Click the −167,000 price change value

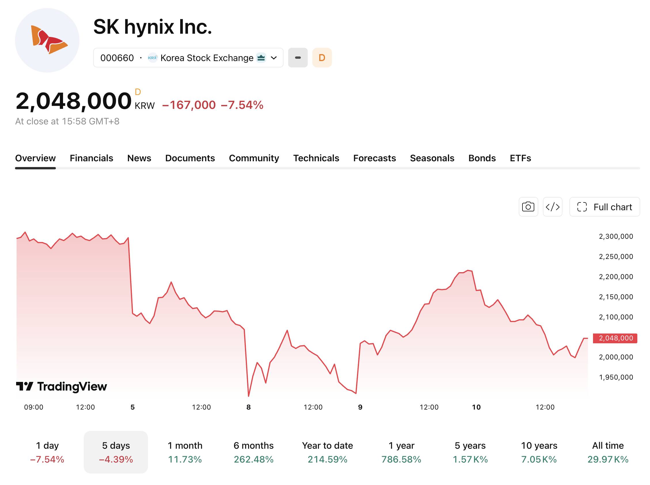189,105
